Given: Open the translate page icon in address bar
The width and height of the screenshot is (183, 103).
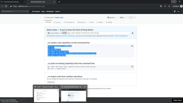Looking at the screenshot, I should click(x=161, y=6).
